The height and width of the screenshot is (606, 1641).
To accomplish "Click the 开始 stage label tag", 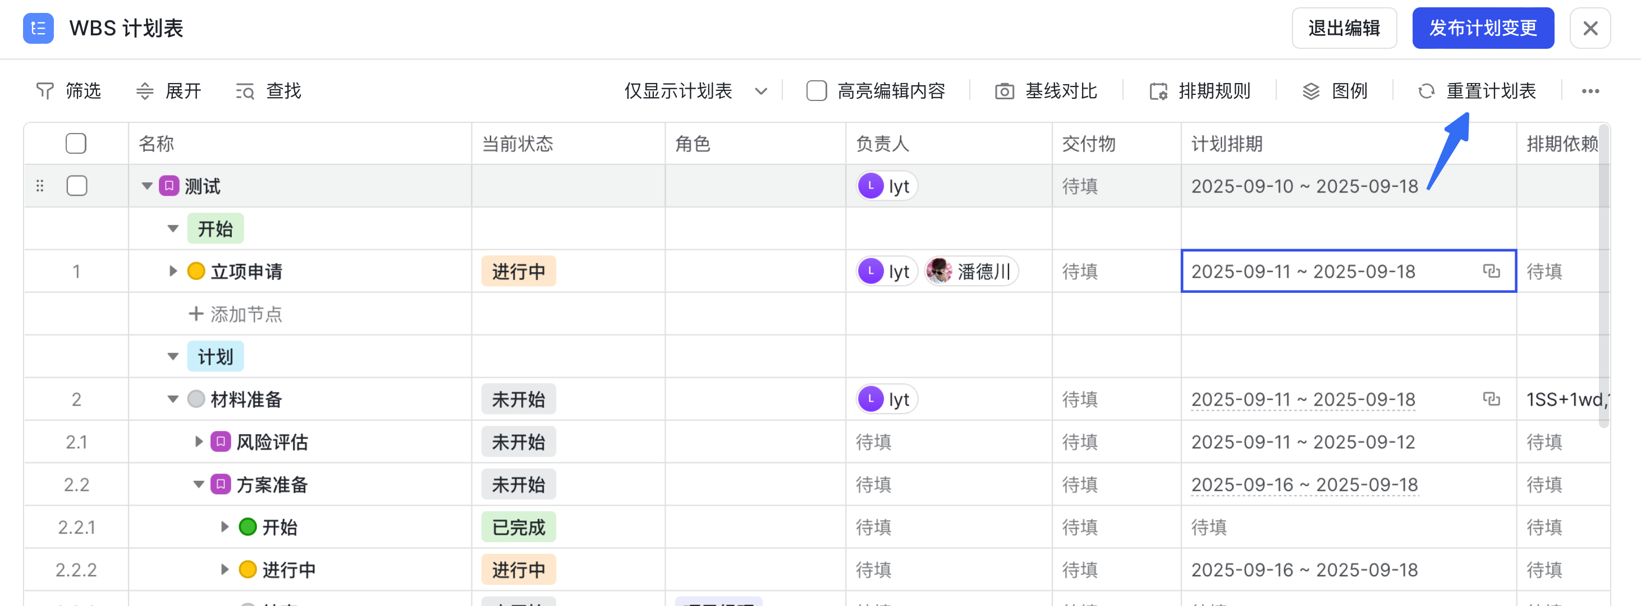I will point(216,229).
